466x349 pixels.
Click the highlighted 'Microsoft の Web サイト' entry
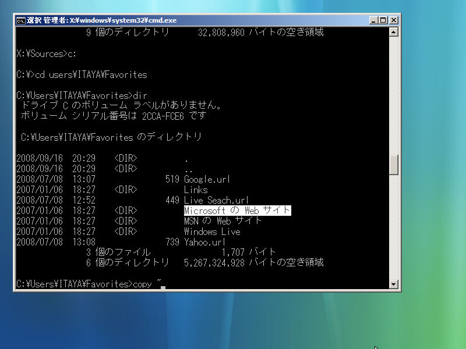pyautogui.click(x=237, y=211)
